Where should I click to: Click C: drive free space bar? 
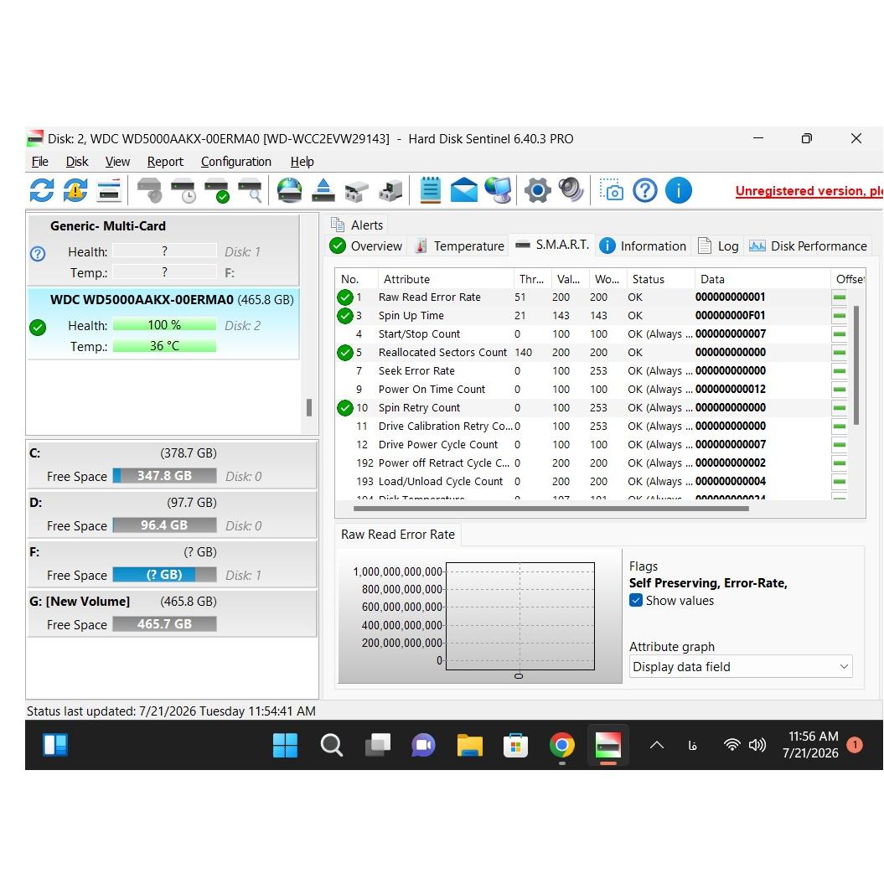[x=164, y=476]
